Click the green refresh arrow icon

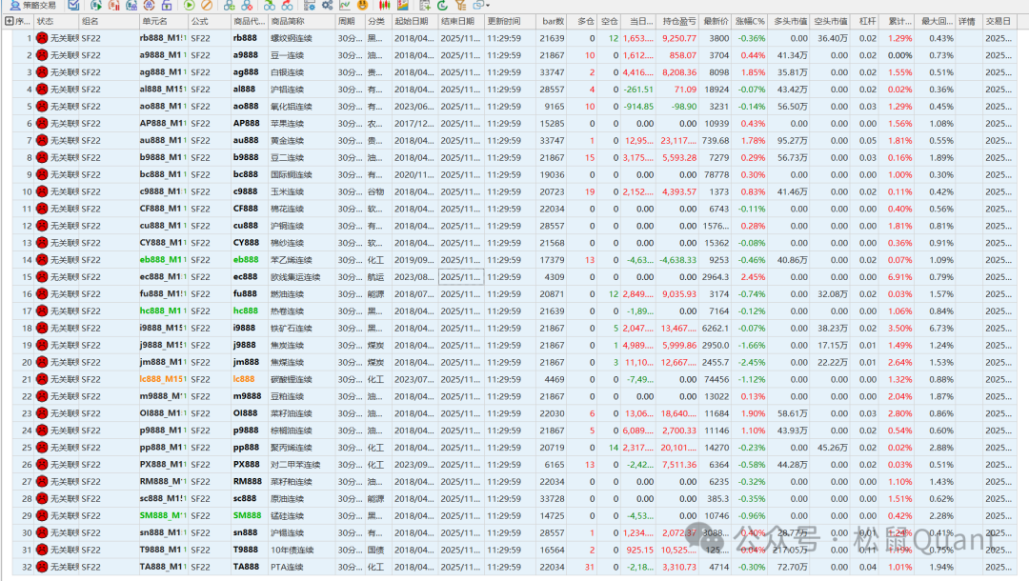443,6
